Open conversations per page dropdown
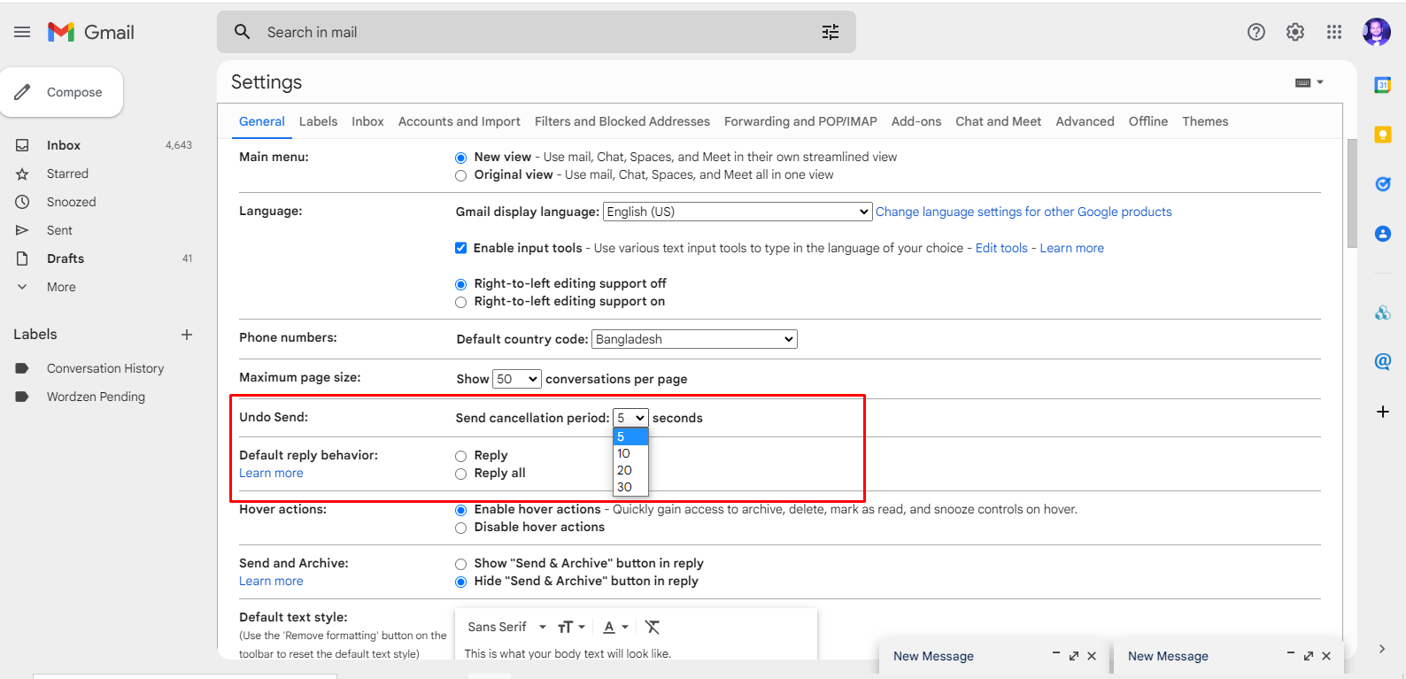 click(x=516, y=379)
